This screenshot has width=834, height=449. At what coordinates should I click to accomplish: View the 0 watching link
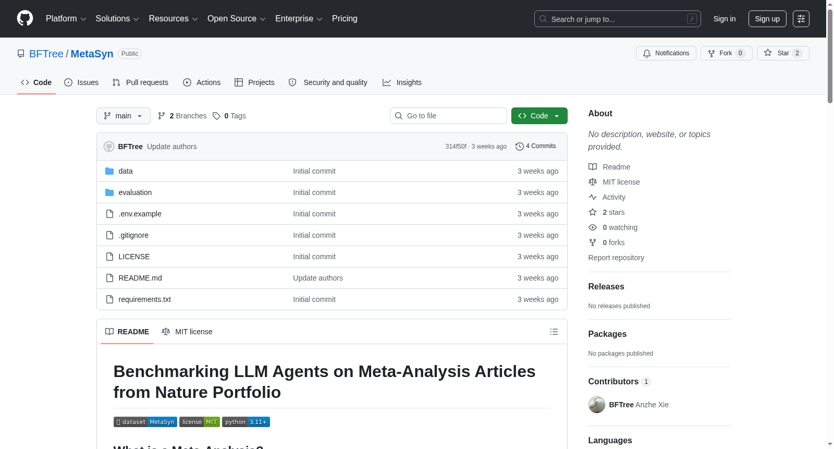[x=613, y=227]
